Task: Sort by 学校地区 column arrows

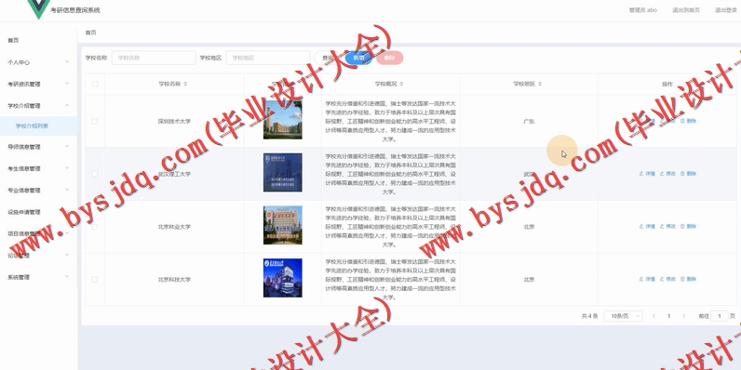Action: point(540,84)
